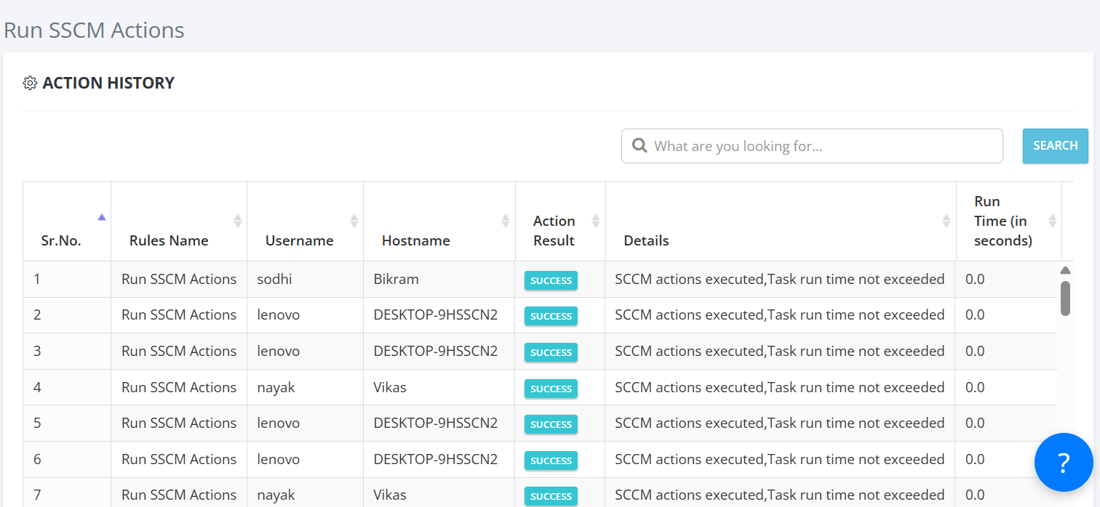
Task: Click the table vertical scrollbar thumb
Action: click(x=1065, y=299)
